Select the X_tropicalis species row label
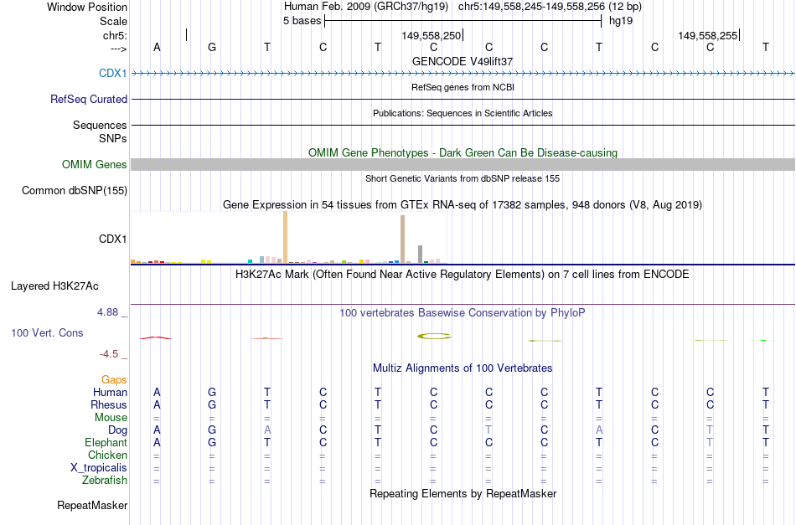The width and height of the screenshot is (796, 525). 99,468
